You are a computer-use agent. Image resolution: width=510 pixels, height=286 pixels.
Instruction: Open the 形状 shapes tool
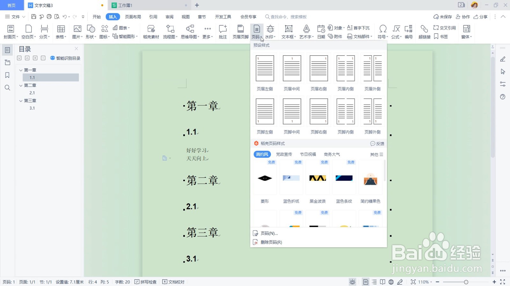tap(91, 32)
